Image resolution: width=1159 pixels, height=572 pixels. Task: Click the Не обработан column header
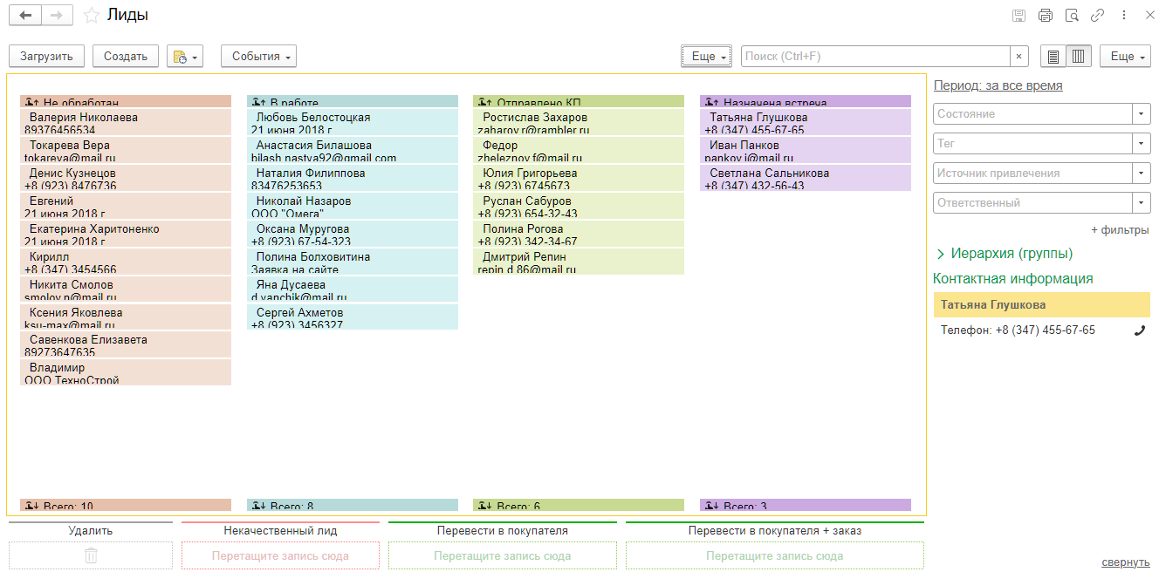point(126,101)
